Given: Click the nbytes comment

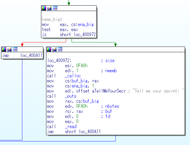Looking at the screenshot, I should click(112, 106).
